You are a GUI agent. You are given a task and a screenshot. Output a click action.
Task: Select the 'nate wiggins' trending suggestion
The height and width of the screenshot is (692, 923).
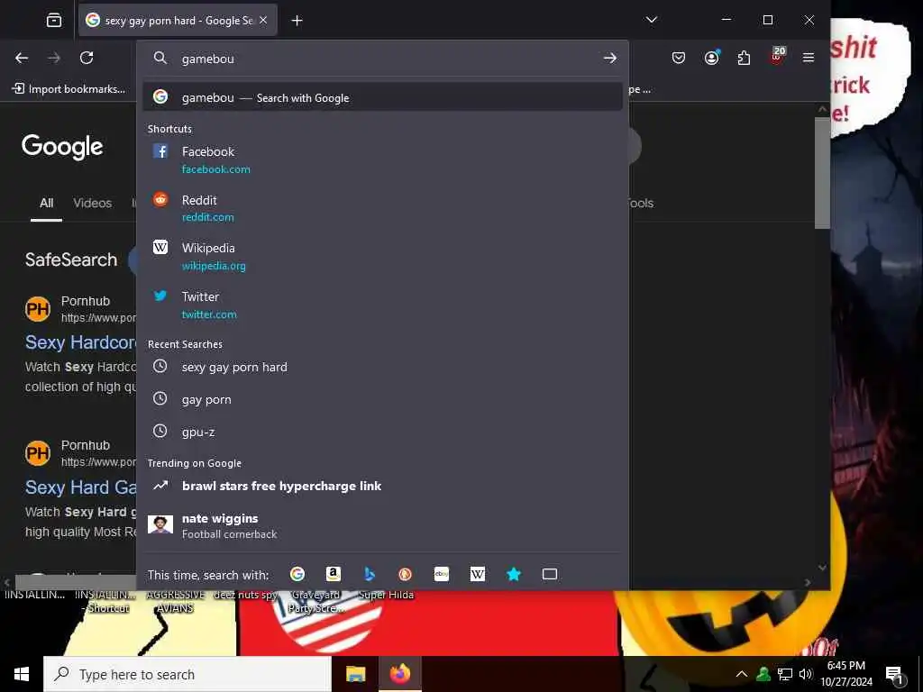(382, 525)
